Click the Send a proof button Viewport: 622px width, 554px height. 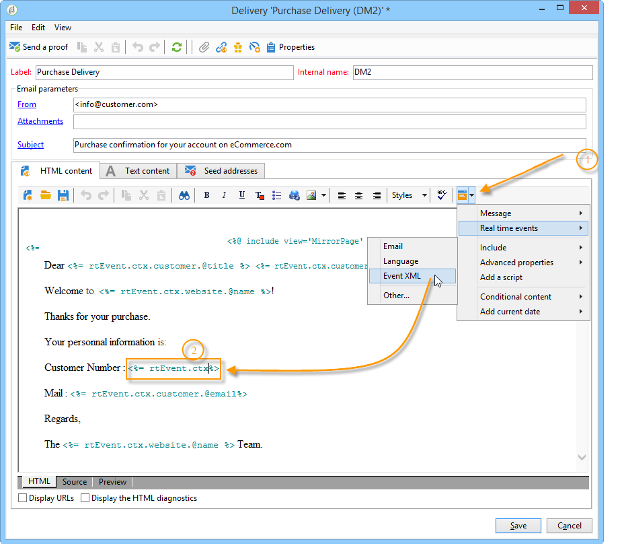[x=38, y=47]
